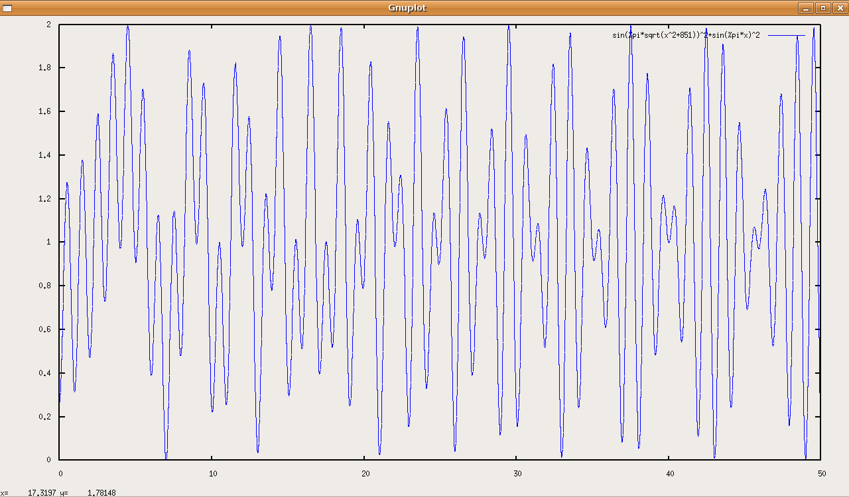This screenshot has width=849, height=497.
Task: Click the x-axis tick label 30
Action: click(517, 474)
